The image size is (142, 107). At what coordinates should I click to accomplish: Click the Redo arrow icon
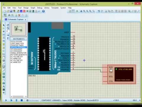pos(102,11)
